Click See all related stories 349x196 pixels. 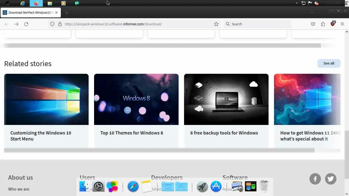coord(329,63)
